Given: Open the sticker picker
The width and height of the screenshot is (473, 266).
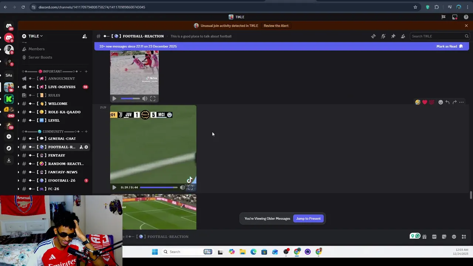Looking at the screenshot, I should pos(444,237).
